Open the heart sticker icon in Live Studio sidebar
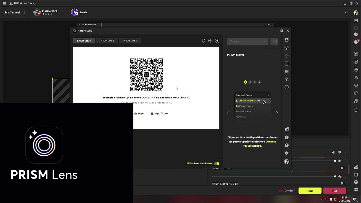This screenshot has width=361, height=203. tap(356, 85)
